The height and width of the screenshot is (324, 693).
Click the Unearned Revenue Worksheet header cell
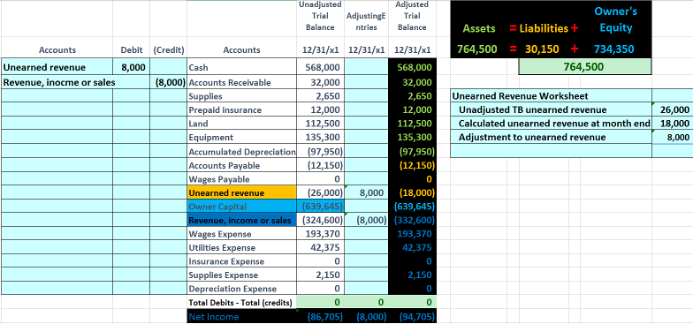coord(551,95)
